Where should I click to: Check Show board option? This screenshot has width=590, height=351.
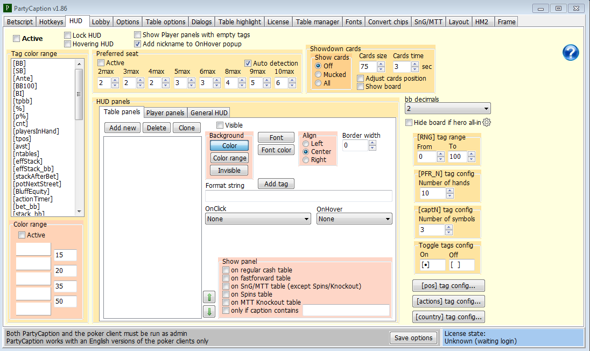[x=361, y=87]
